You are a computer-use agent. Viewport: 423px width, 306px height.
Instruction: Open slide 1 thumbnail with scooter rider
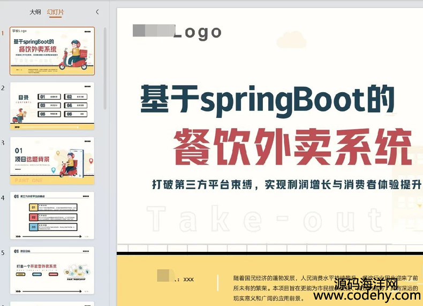point(52,51)
